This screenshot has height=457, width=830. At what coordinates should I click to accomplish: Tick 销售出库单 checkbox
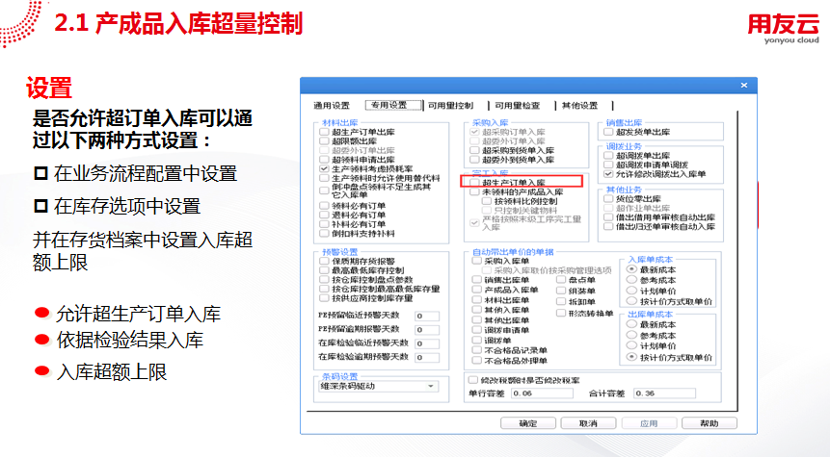tap(476, 280)
